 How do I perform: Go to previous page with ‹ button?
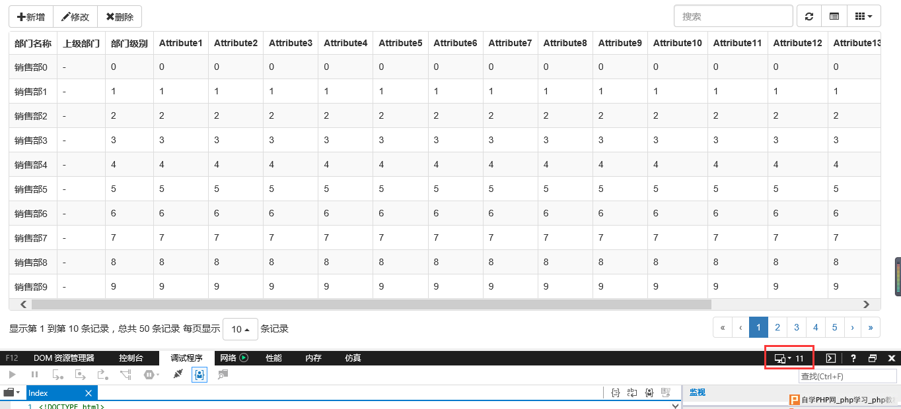[740, 327]
